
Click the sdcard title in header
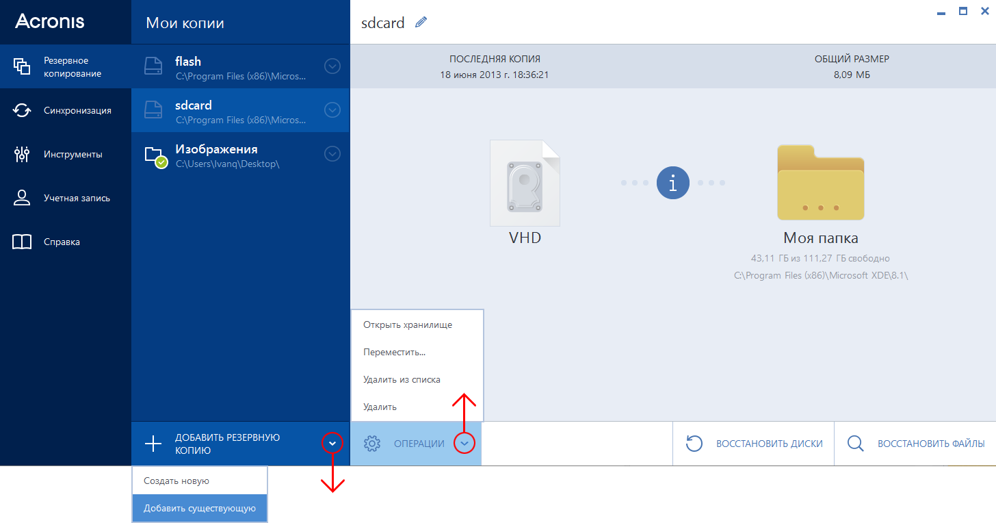point(383,23)
